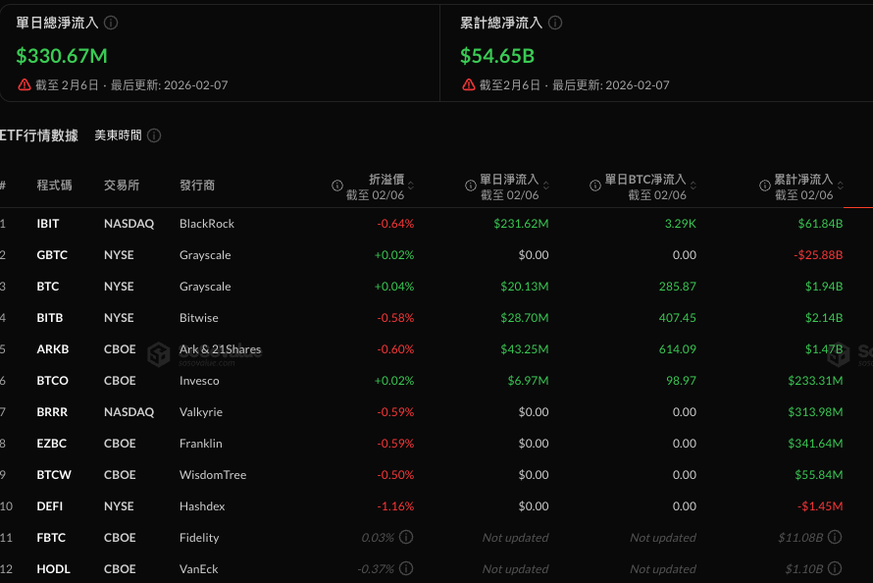Click Invesco issuer name
The image size is (873, 583).
(x=199, y=380)
